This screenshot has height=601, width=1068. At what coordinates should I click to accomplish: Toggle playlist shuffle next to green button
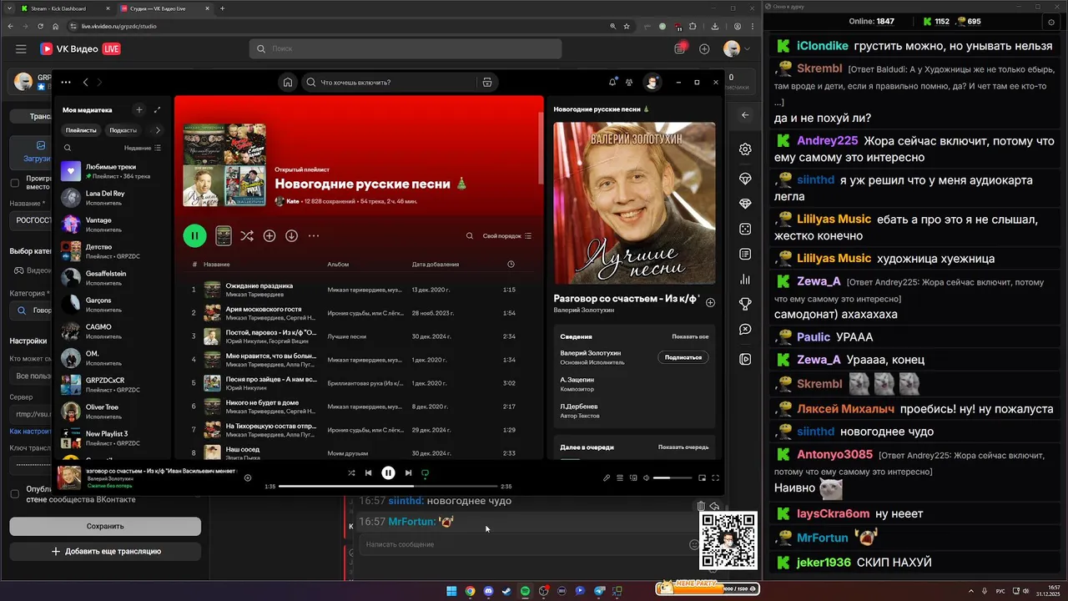coord(247,235)
